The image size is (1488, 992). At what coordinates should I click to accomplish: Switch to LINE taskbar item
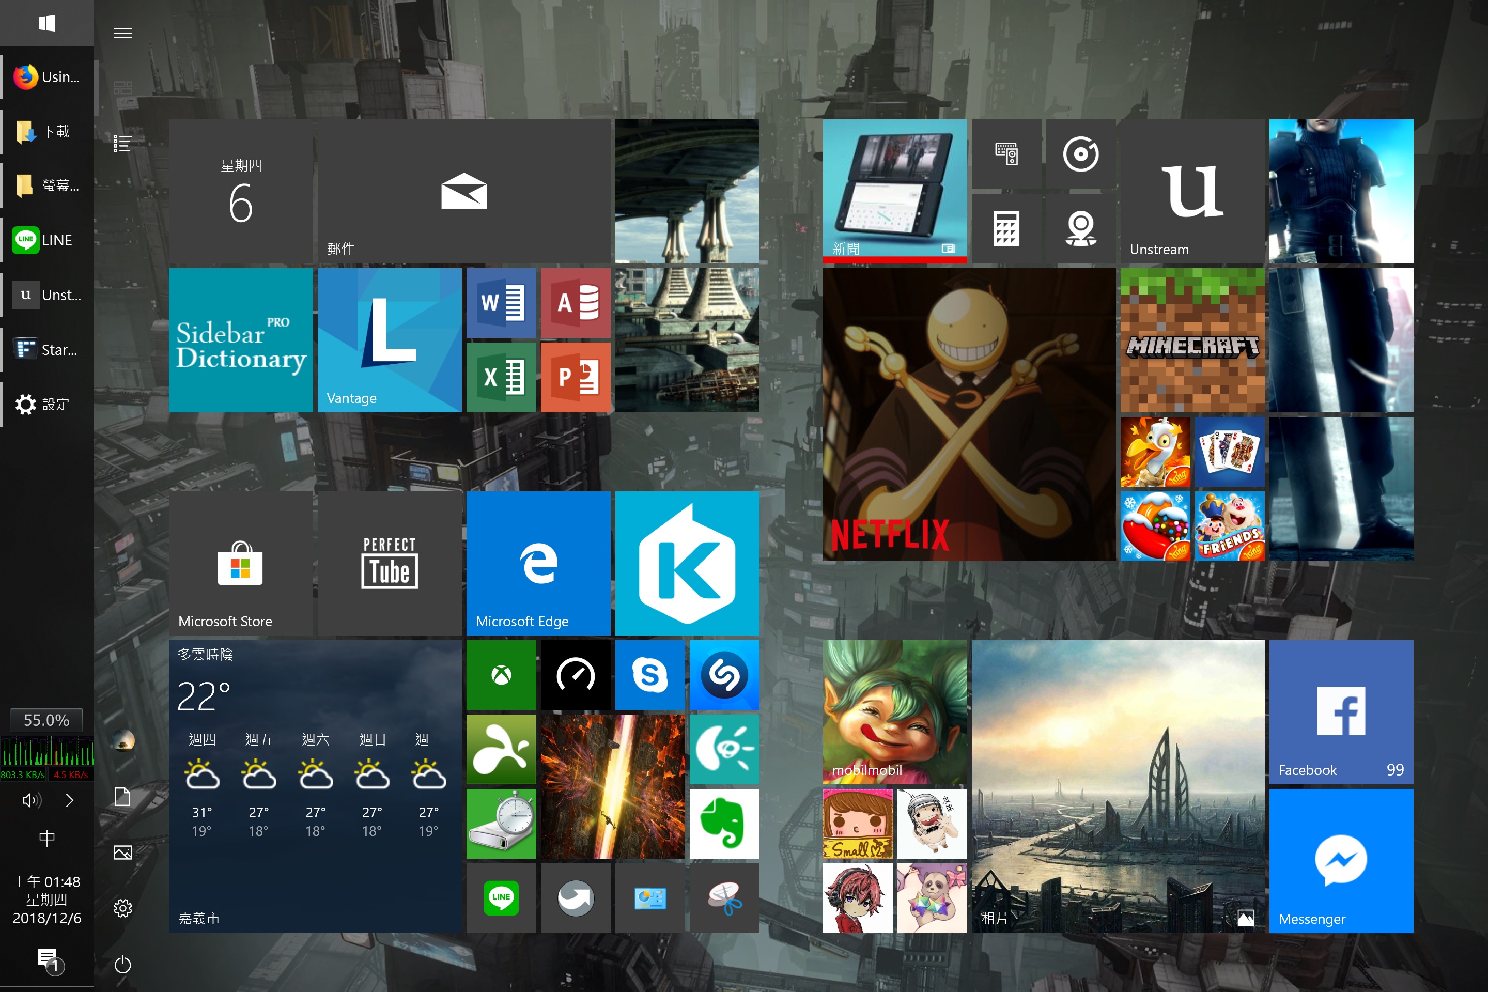[47, 240]
